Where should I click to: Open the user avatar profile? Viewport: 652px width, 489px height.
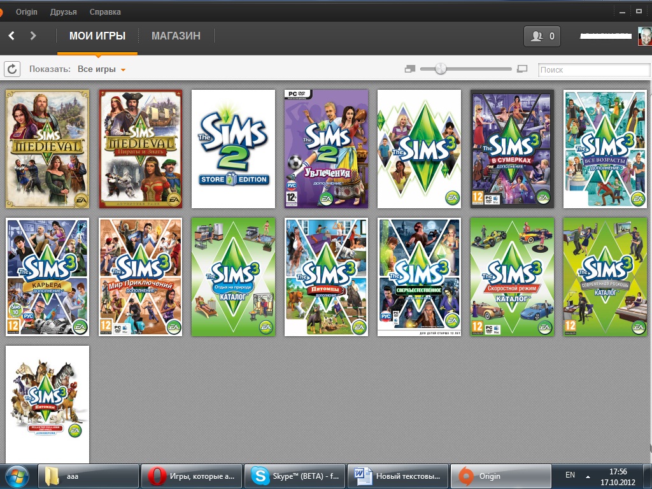(x=645, y=36)
